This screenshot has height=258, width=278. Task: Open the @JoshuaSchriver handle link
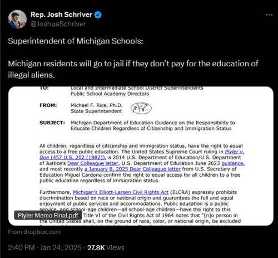(58, 24)
